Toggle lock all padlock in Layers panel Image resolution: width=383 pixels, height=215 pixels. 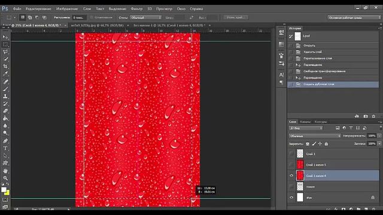(326, 144)
